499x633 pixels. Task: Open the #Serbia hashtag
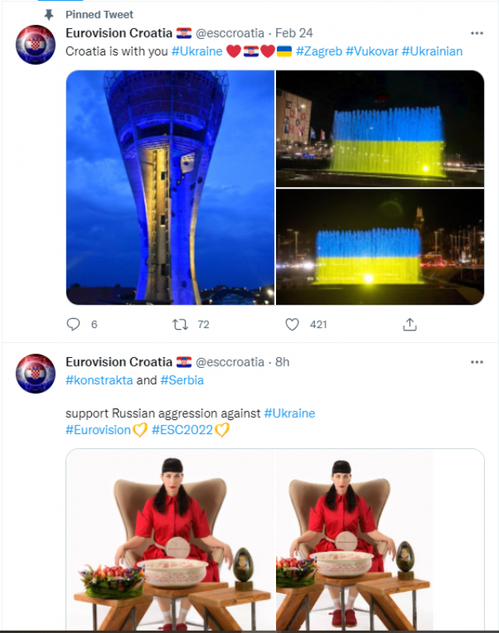click(x=182, y=380)
